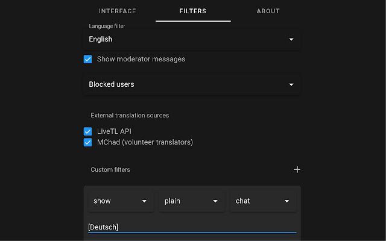This screenshot has height=241, width=386.
Task: Click the arrow icon beside 'chat'
Action: 286,201
